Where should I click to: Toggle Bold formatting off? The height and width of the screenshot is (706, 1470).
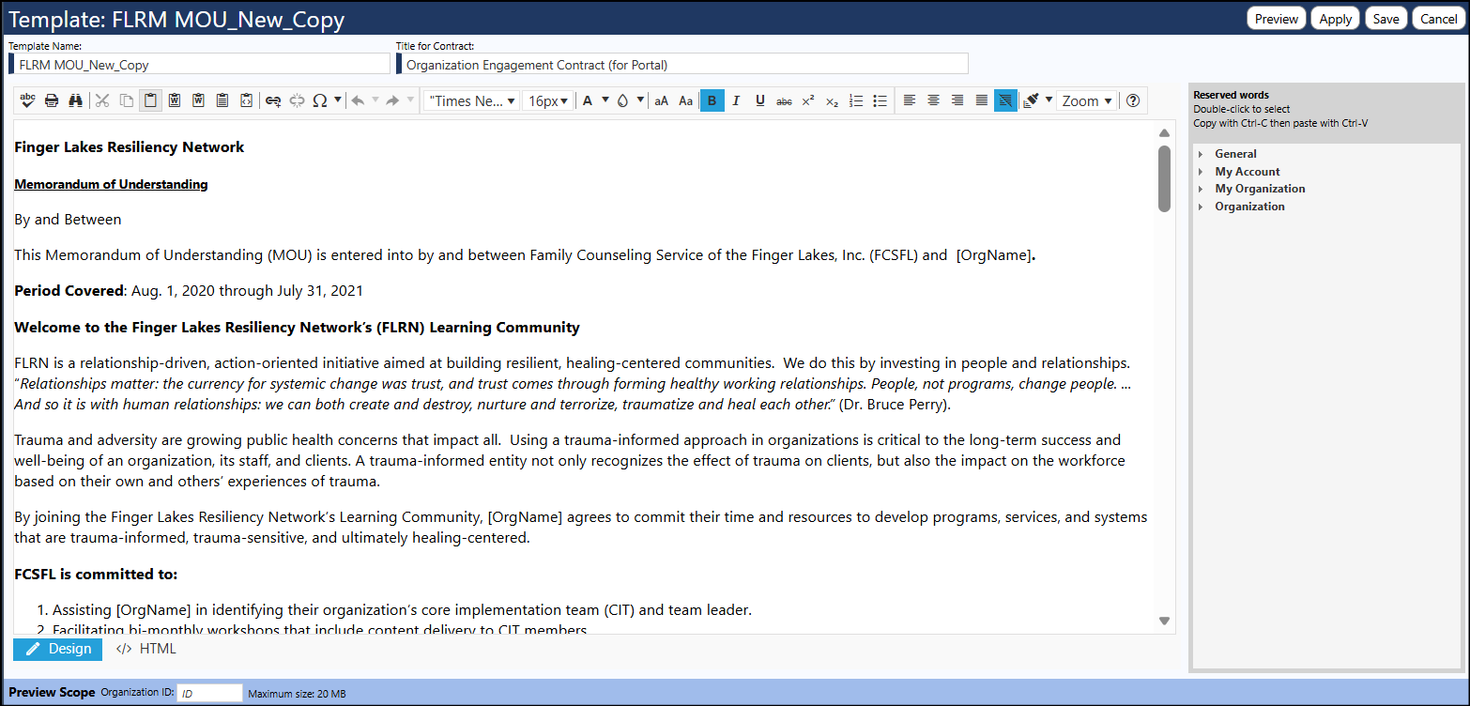point(712,100)
